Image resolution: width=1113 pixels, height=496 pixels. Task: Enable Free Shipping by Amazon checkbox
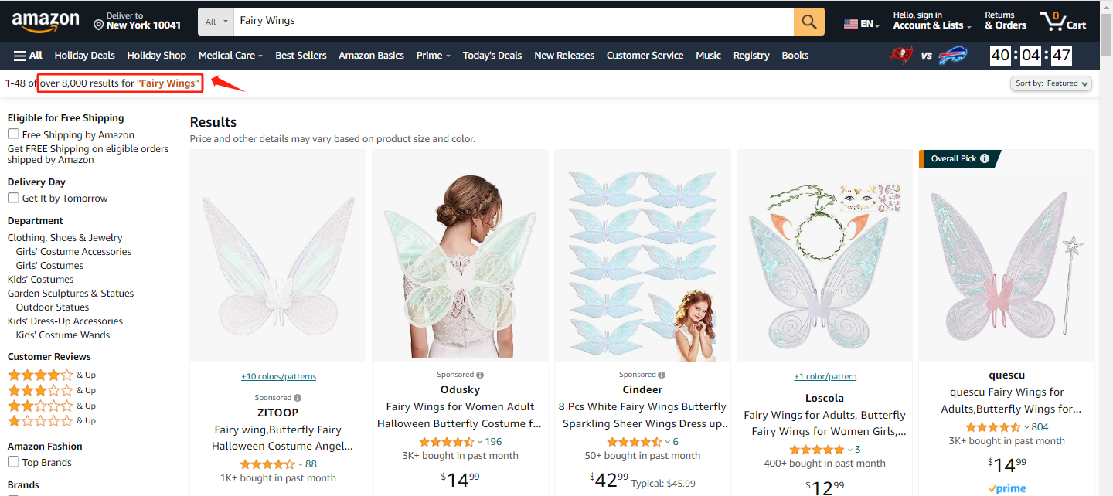coord(13,134)
